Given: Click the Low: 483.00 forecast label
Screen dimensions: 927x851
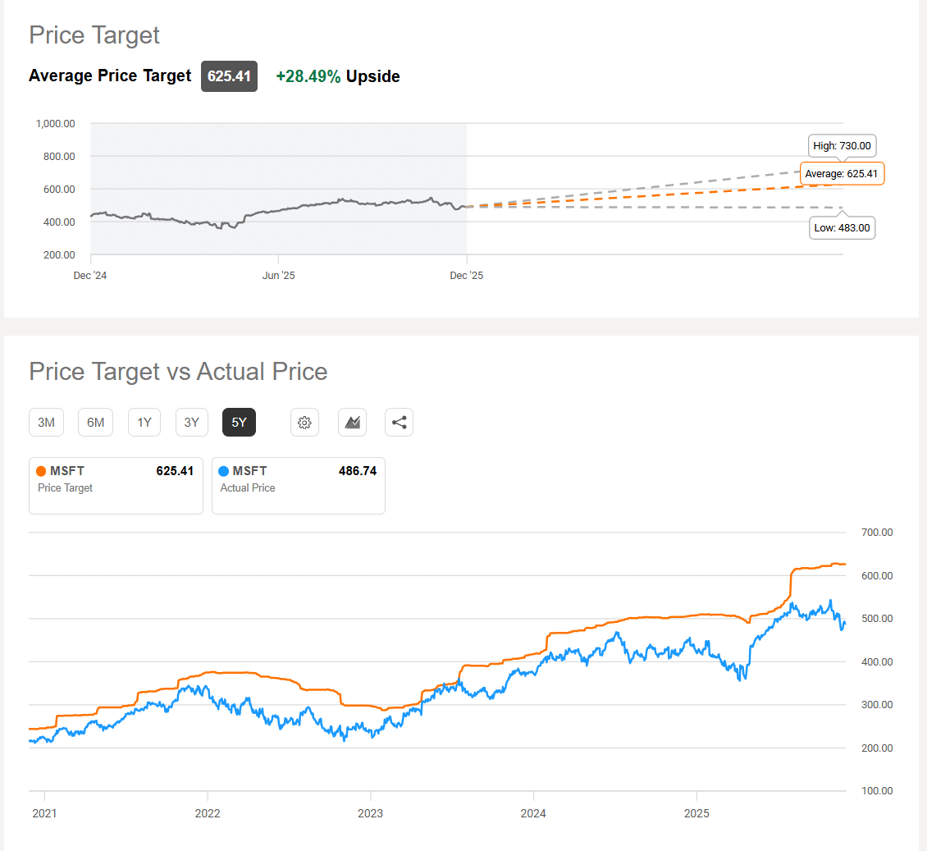Looking at the screenshot, I should (842, 227).
